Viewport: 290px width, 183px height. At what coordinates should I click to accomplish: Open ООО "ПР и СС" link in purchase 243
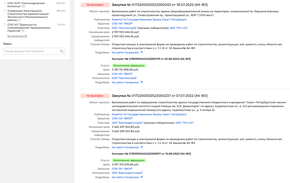(179, 28)
